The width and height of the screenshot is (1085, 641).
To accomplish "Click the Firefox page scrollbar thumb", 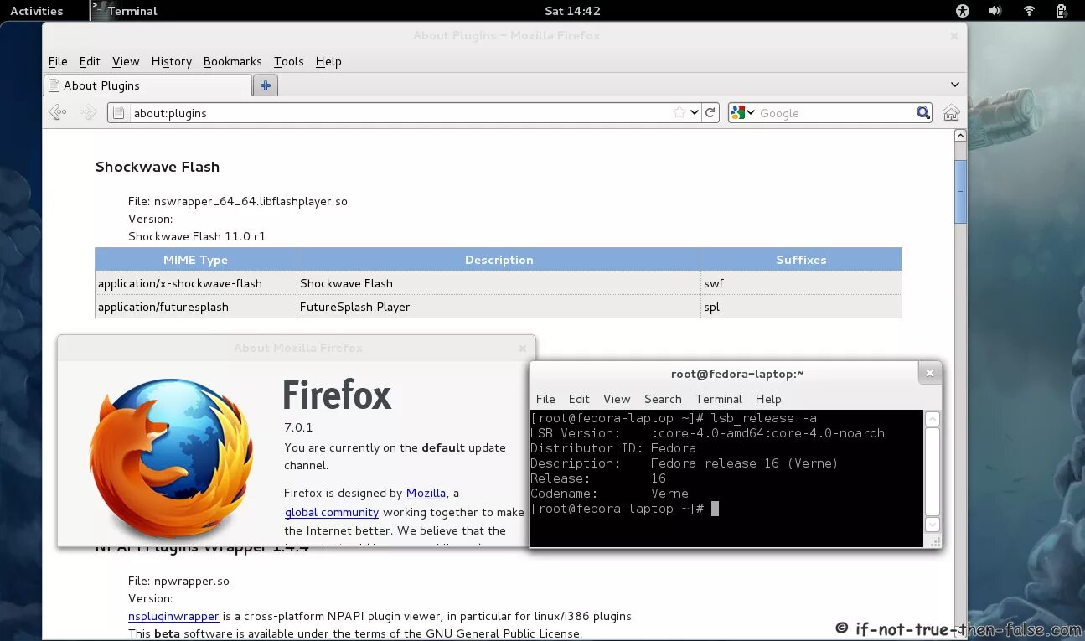I will [960, 192].
